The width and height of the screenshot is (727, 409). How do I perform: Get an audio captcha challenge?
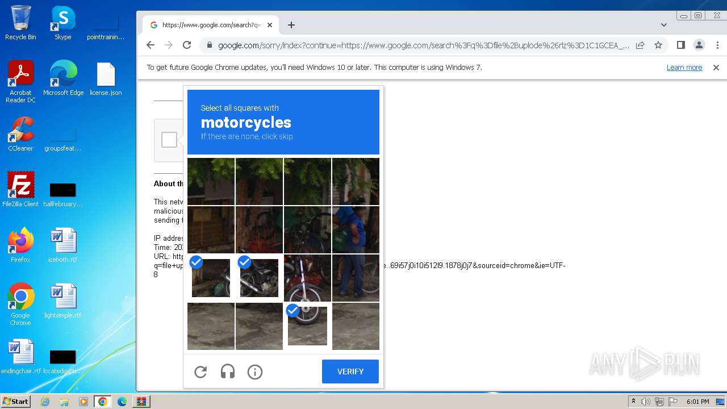pos(228,372)
